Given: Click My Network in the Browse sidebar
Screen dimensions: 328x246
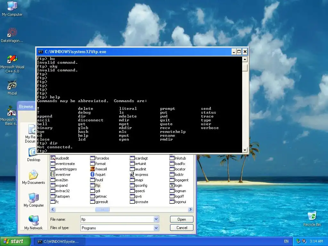Looking at the screenshot, I should point(33,223).
